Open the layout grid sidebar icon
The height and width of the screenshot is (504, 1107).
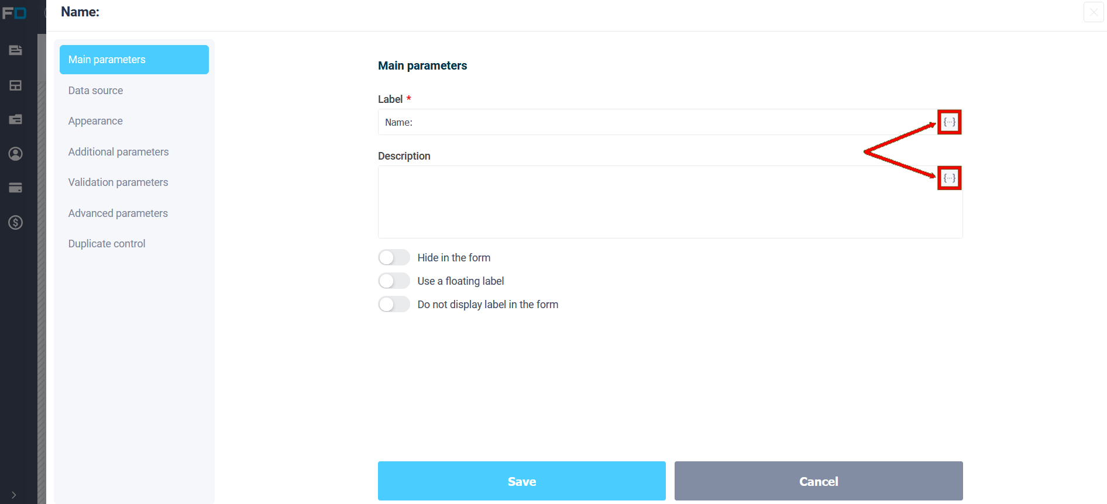coord(16,85)
